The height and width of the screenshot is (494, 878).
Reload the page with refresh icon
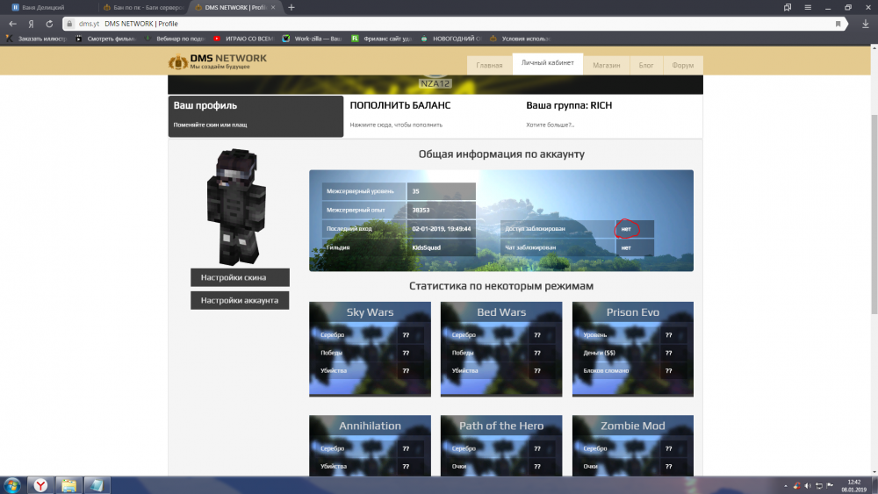pyautogui.click(x=49, y=24)
